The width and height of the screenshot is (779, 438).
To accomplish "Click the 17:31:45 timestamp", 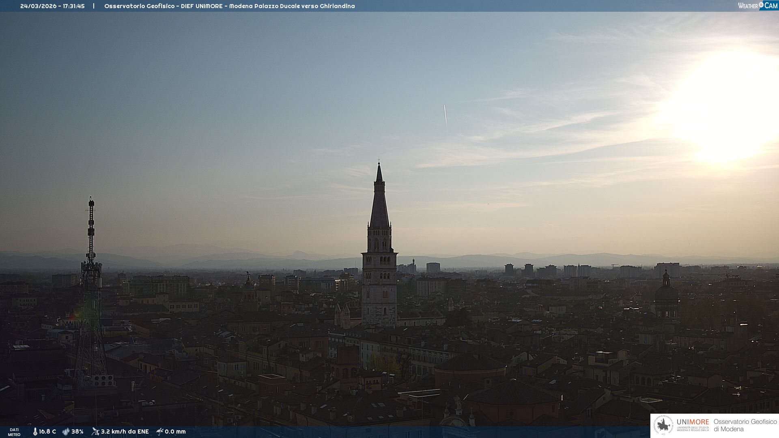I will tap(73, 6).
